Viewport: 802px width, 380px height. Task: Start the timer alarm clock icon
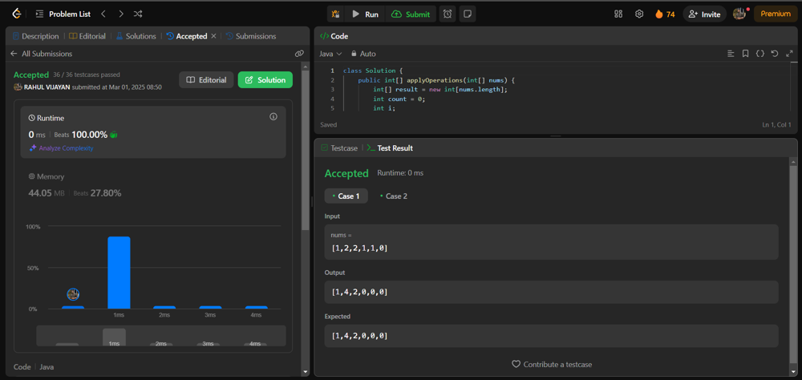click(x=448, y=14)
